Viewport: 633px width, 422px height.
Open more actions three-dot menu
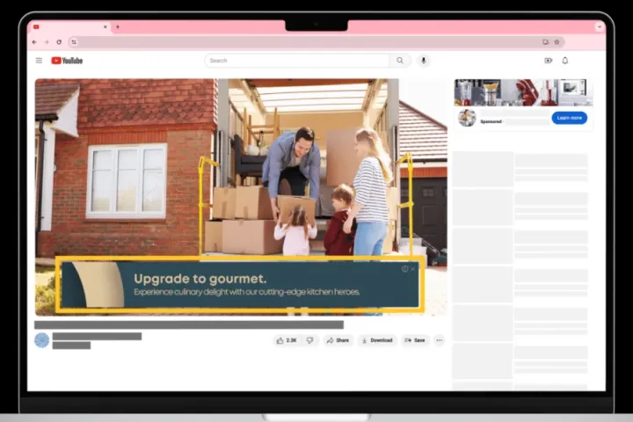pyautogui.click(x=440, y=340)
